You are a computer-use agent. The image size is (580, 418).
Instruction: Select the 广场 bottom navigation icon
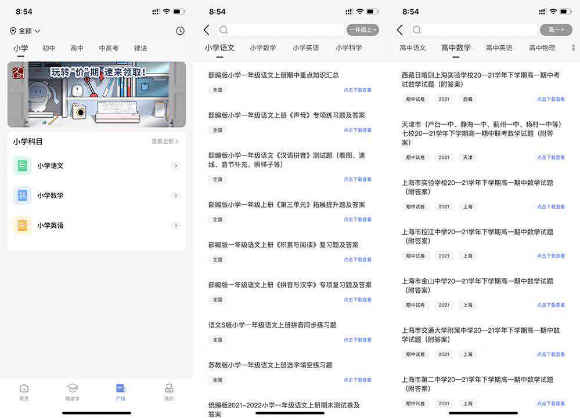click(x=121, y=388)
